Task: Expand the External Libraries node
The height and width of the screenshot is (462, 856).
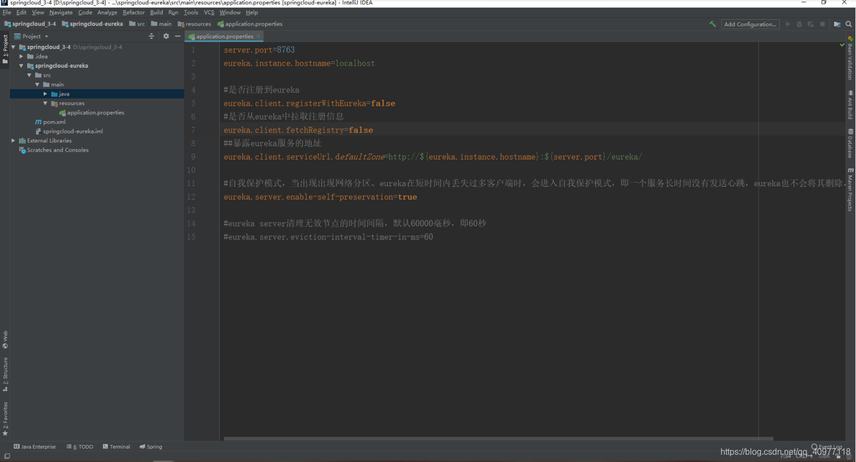Action: click(x=13, y=140)
